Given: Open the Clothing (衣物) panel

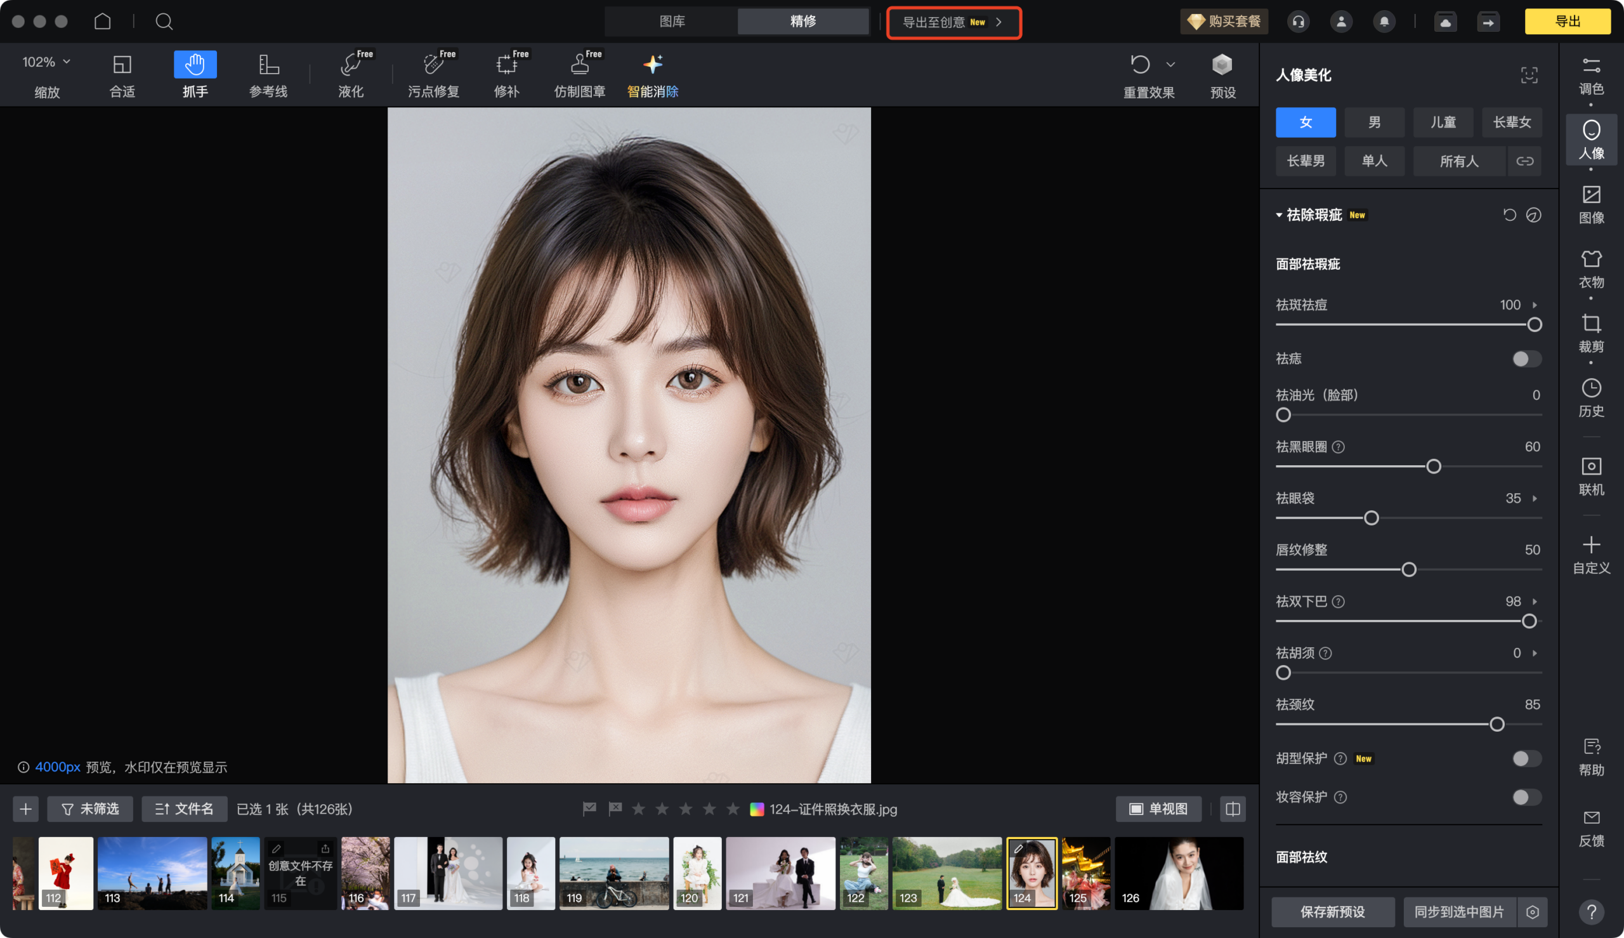Looking at the screenshot, I should 1590,268.
